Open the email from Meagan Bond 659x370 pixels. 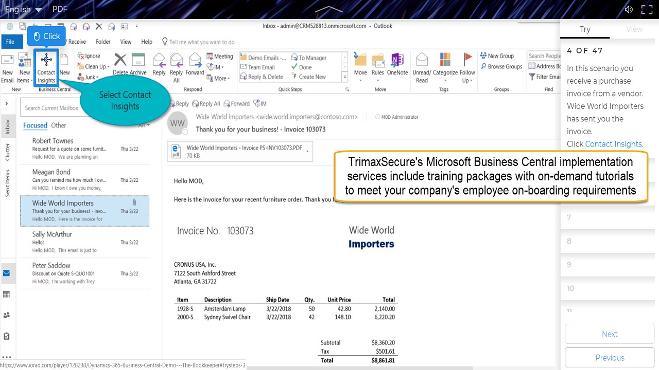point(85,180)
